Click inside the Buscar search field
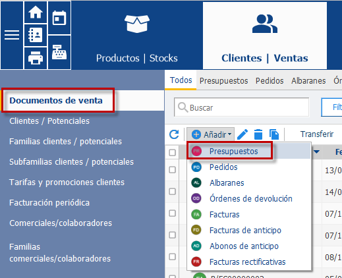This screenshot has height=278, width=342. (242, 107)
